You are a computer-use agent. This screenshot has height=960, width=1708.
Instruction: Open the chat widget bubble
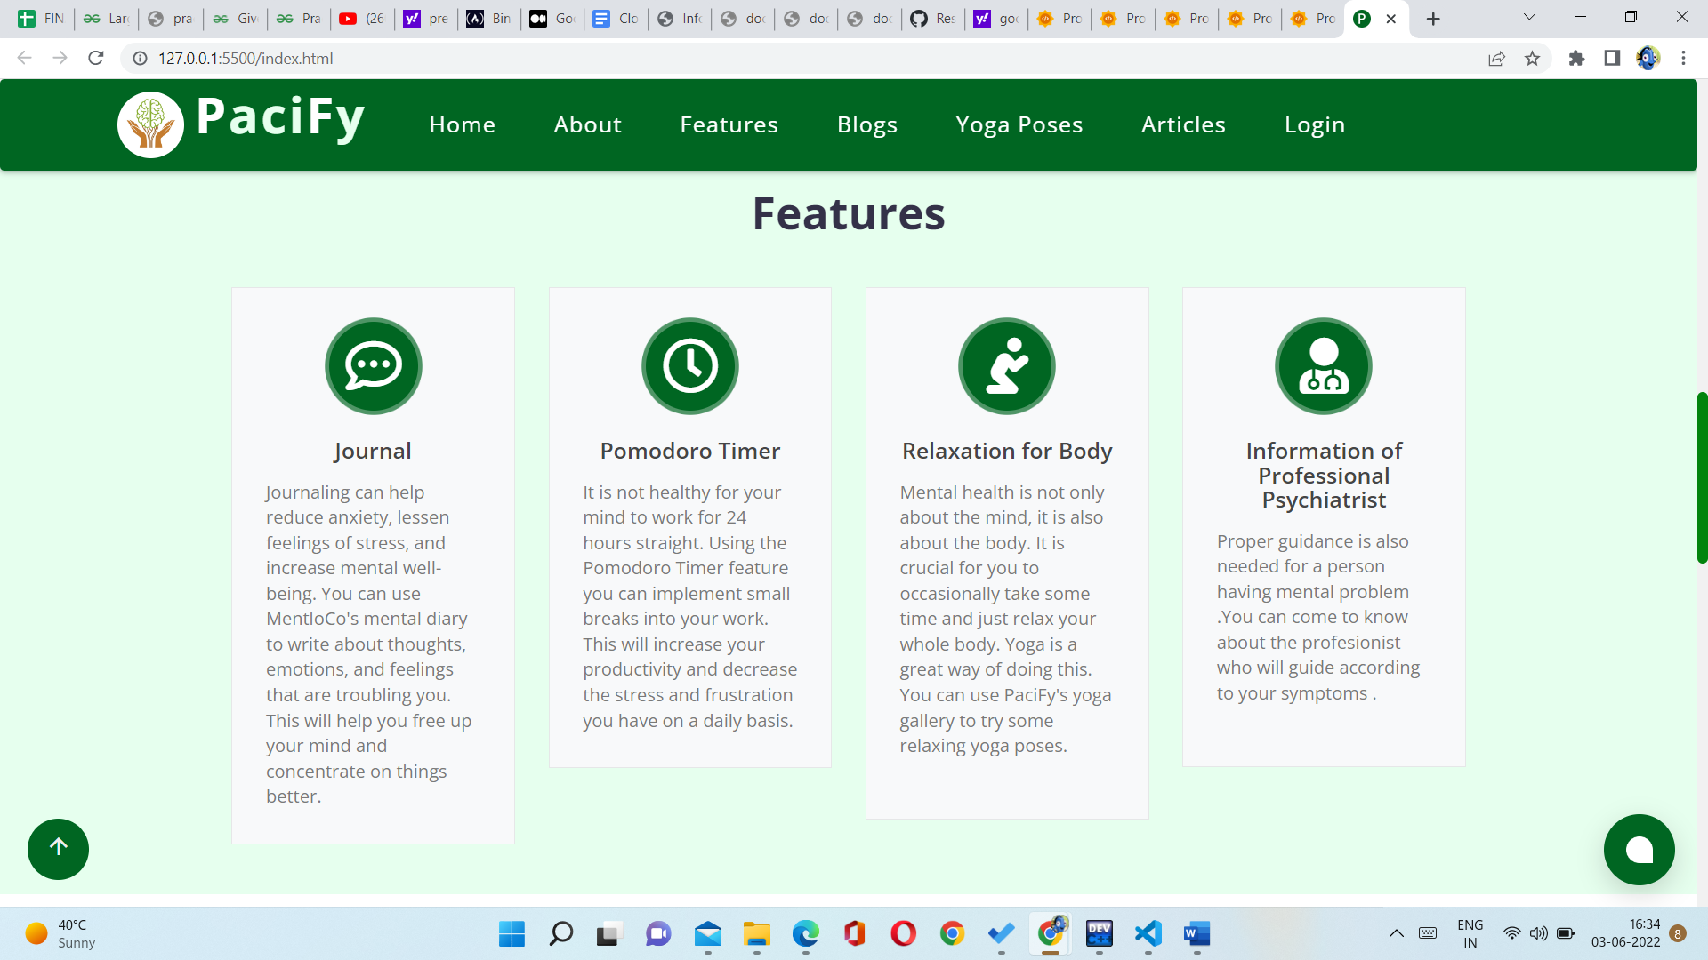click(1639, 850)
